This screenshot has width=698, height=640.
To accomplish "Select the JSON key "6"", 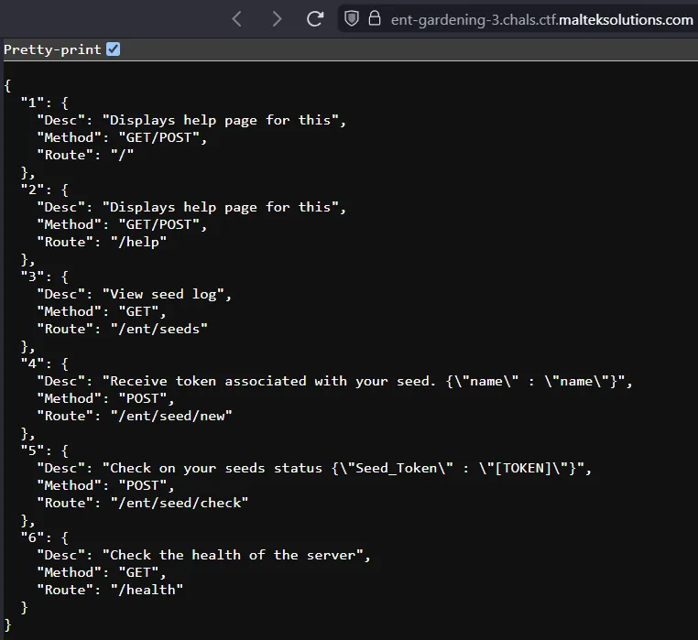I will pos(32,537).
